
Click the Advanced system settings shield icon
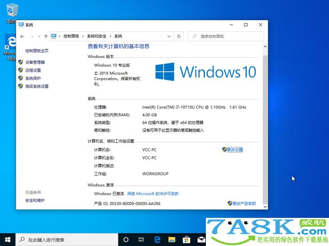[x=21, y=86]
